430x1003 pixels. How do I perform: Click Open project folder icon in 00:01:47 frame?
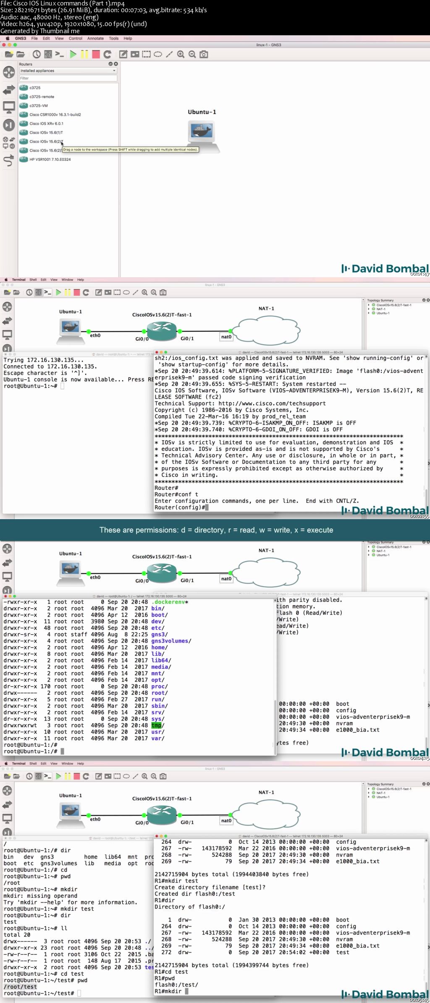(x=20, y=54)
